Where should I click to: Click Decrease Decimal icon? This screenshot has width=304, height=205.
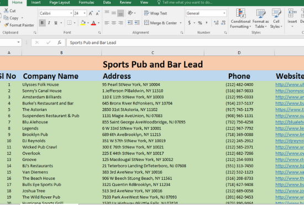click(x=223, y=23)
